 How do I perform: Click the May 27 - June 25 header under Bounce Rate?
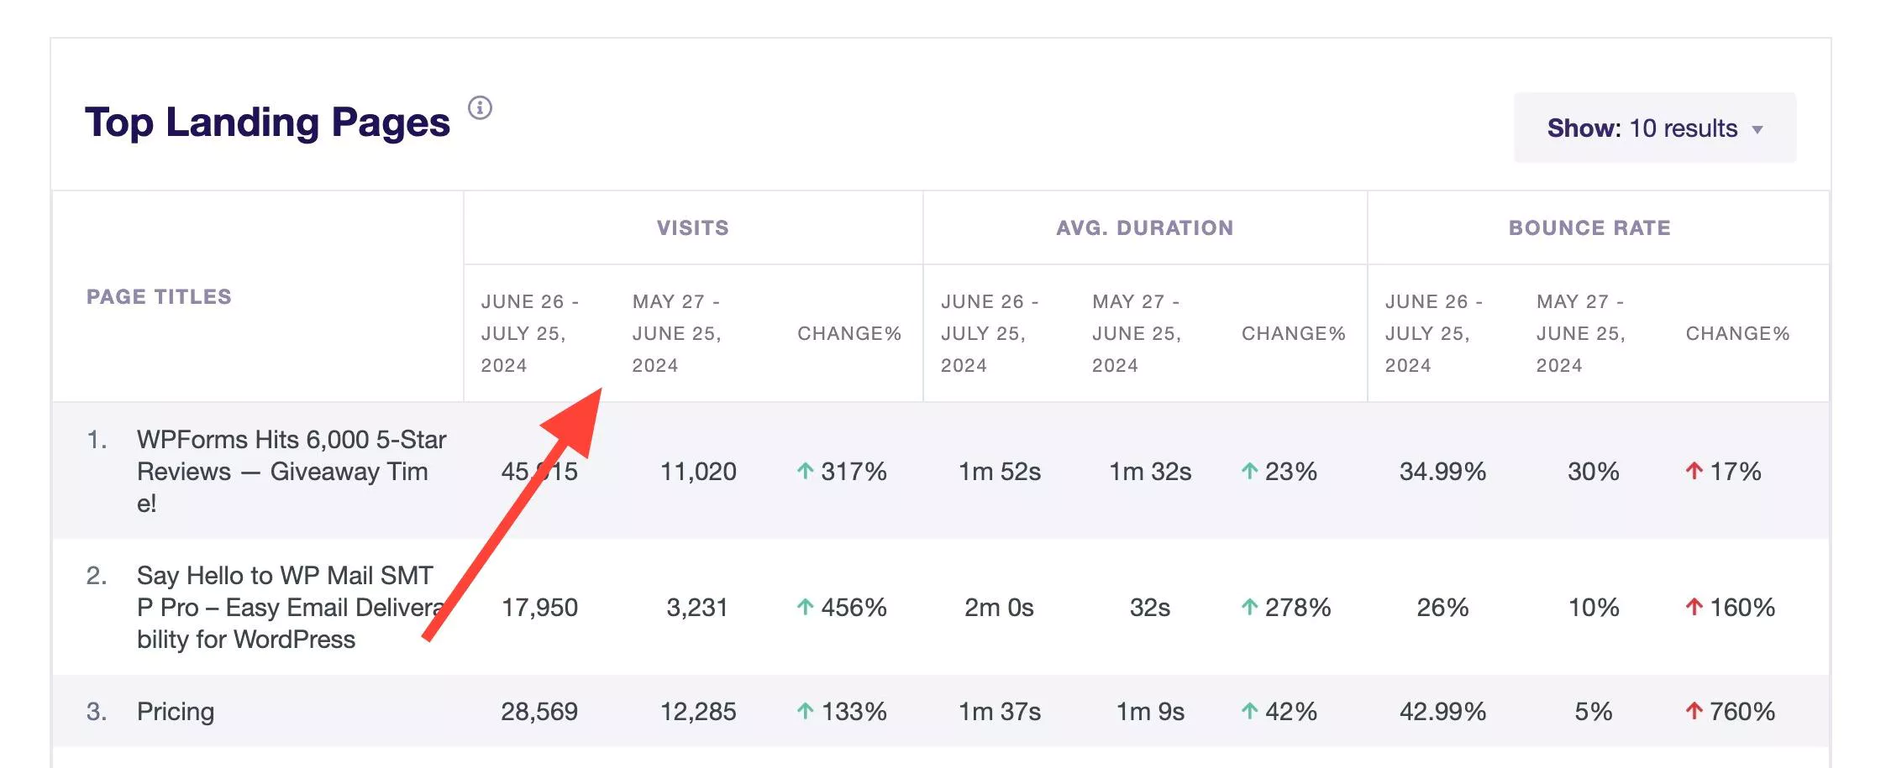click(x=1581, y=333)
